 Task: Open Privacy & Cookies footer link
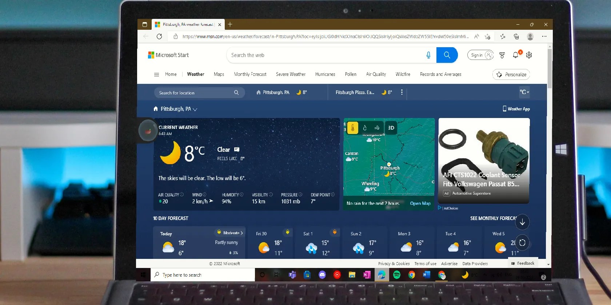[394, 264]
